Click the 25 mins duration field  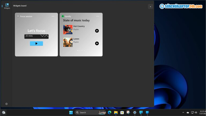(x=36, y=37)
